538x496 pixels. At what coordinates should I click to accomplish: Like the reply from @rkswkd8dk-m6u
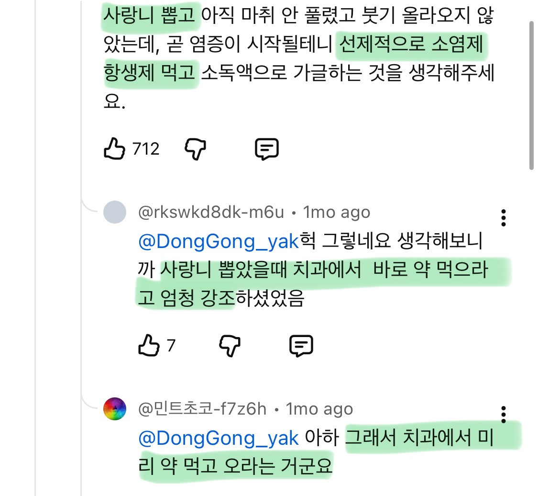click(149, 345)
